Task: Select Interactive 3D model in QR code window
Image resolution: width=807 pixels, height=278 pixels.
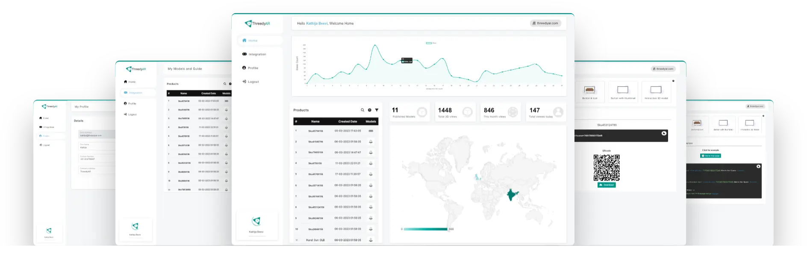Action: pyautogui.click(x=656, y=92)
